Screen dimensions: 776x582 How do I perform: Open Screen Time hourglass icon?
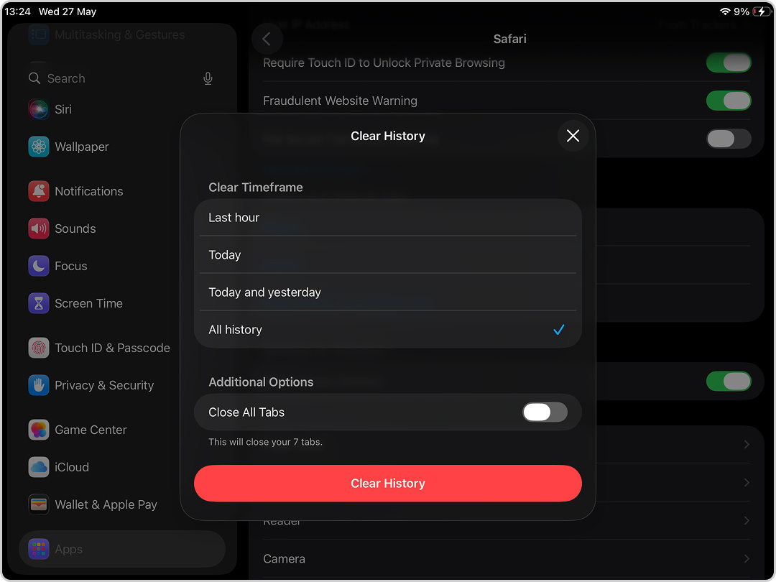pos(39,303)
